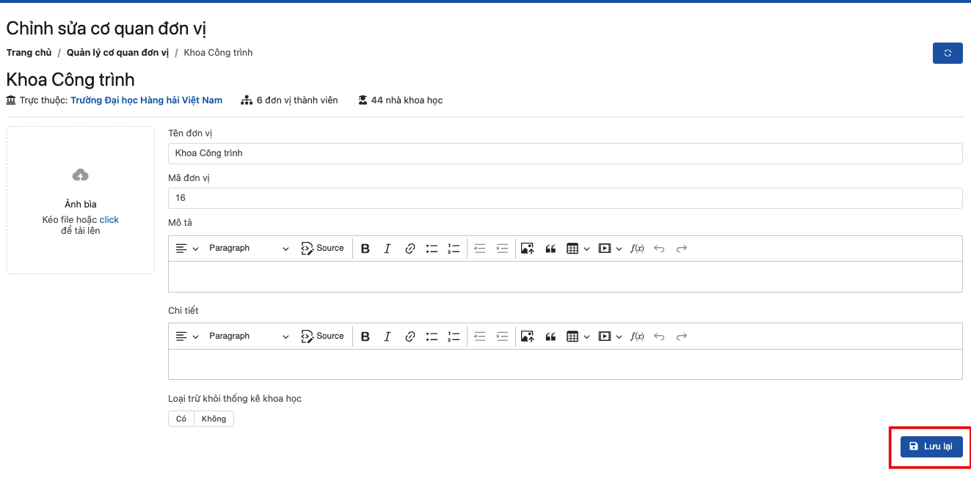Insert a link in the Mô tả editor
The height and width of the screenshot is (478, 971).
coord(410,249)
